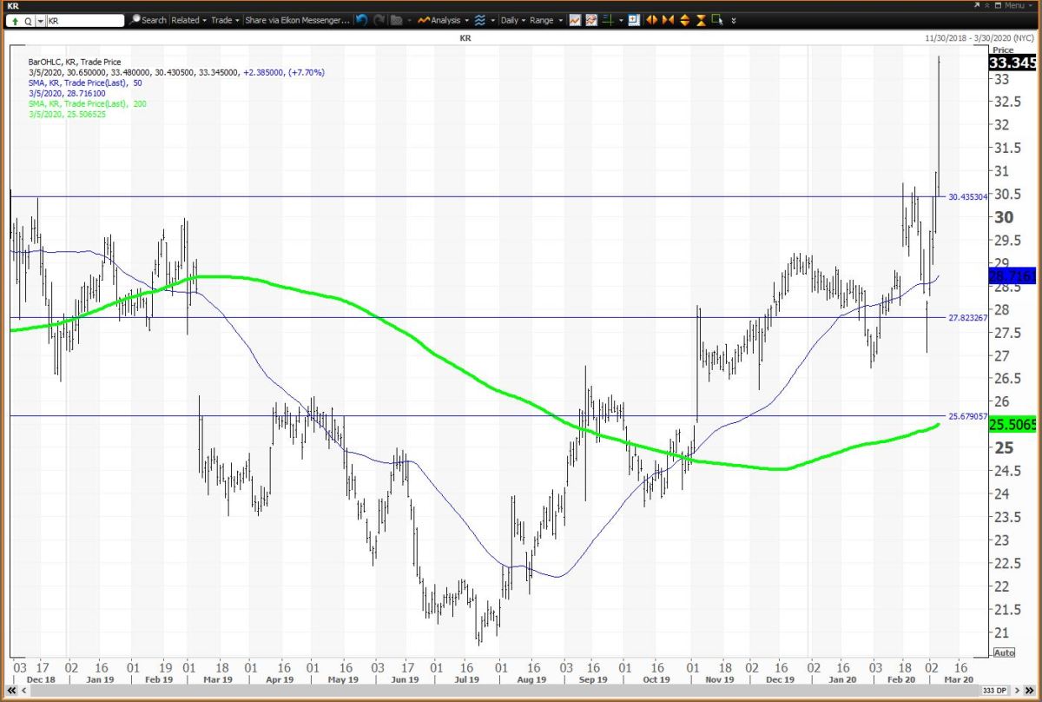Click the zoom-to-region icon in toolbar
The width and height of the screenshot is (1042, 702).
pos(634,20)
